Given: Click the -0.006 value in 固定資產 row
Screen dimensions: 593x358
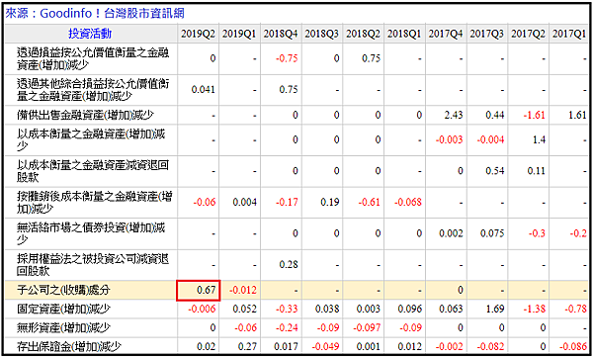Looking at the screenshot, I should point(202,310).
